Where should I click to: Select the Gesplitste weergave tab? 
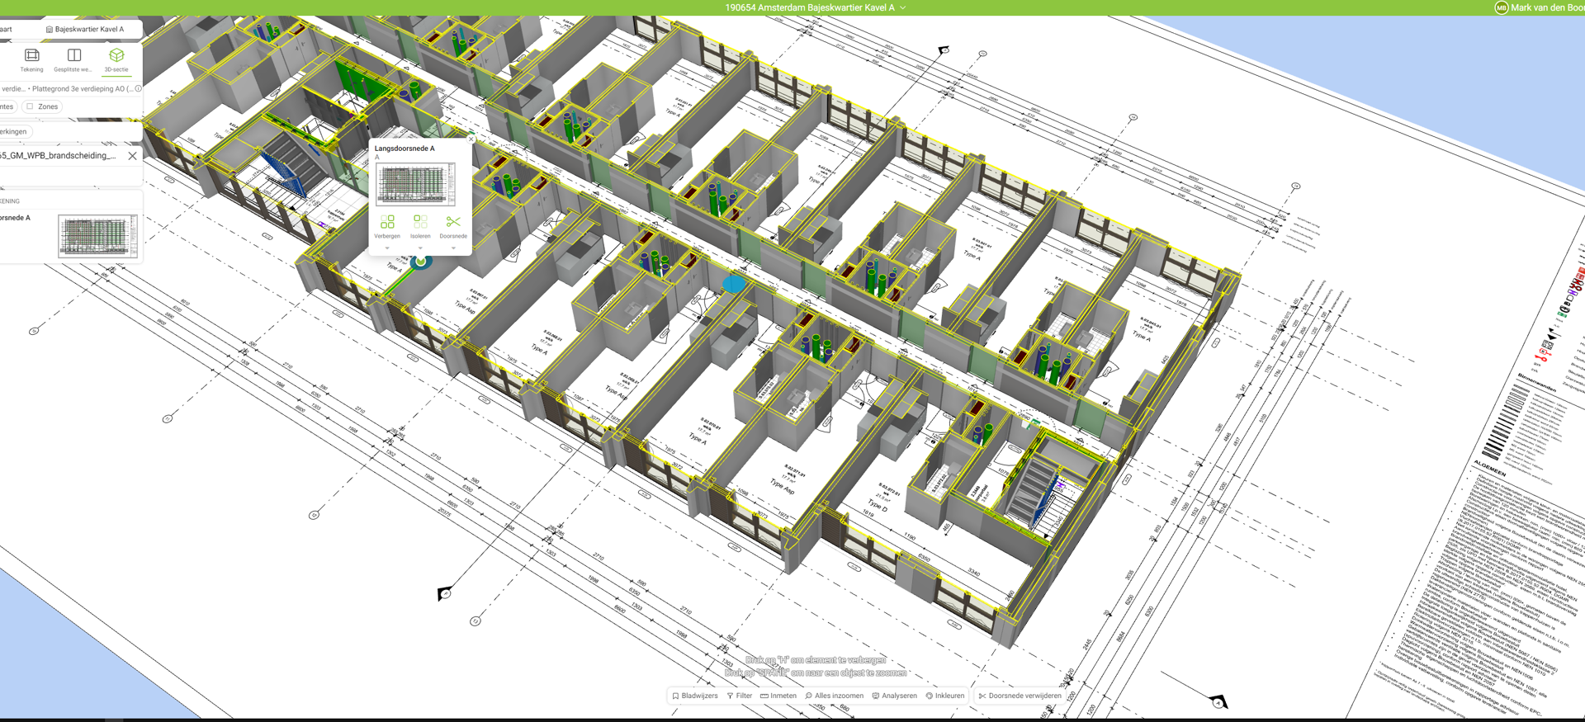coord(73,59)
